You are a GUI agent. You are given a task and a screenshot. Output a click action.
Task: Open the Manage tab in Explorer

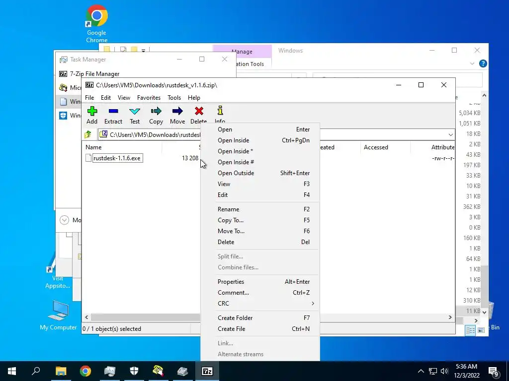click(242, 51)
